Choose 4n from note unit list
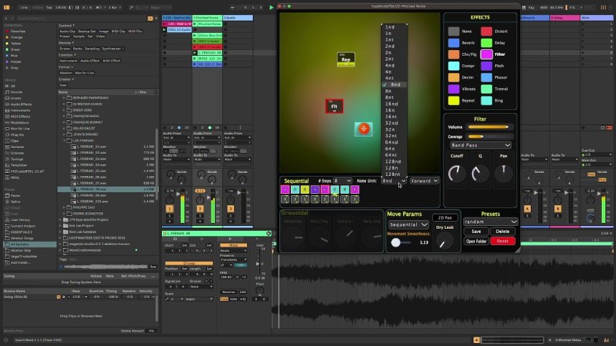The height and width of the screenshot is (346, 616). point(389,71)
